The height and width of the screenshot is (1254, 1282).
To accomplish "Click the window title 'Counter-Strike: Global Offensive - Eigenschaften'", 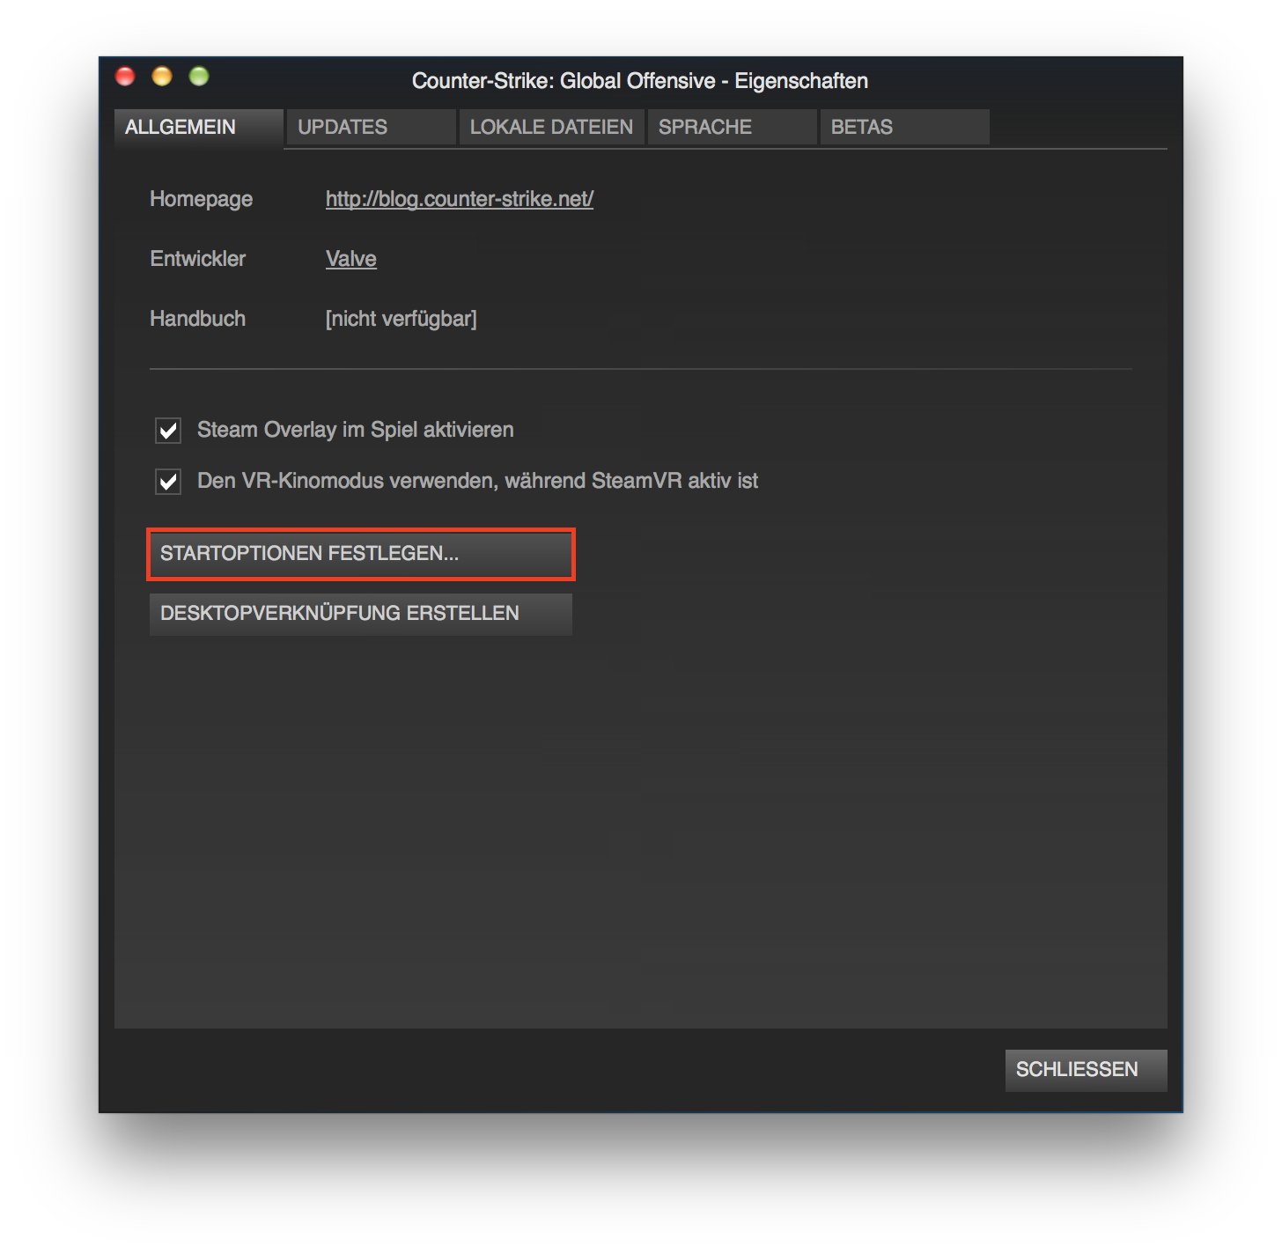I will [639, 81].
